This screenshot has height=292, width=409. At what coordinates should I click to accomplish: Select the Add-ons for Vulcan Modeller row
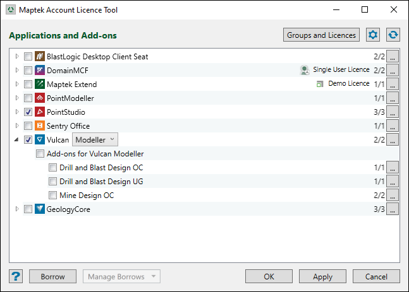(x=95, y=154)
